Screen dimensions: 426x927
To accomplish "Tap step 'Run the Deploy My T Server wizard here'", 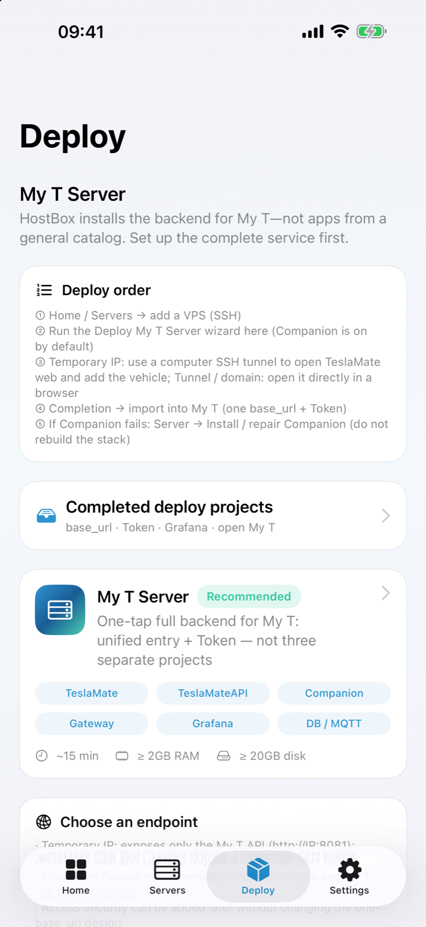I will click(201, 338).
